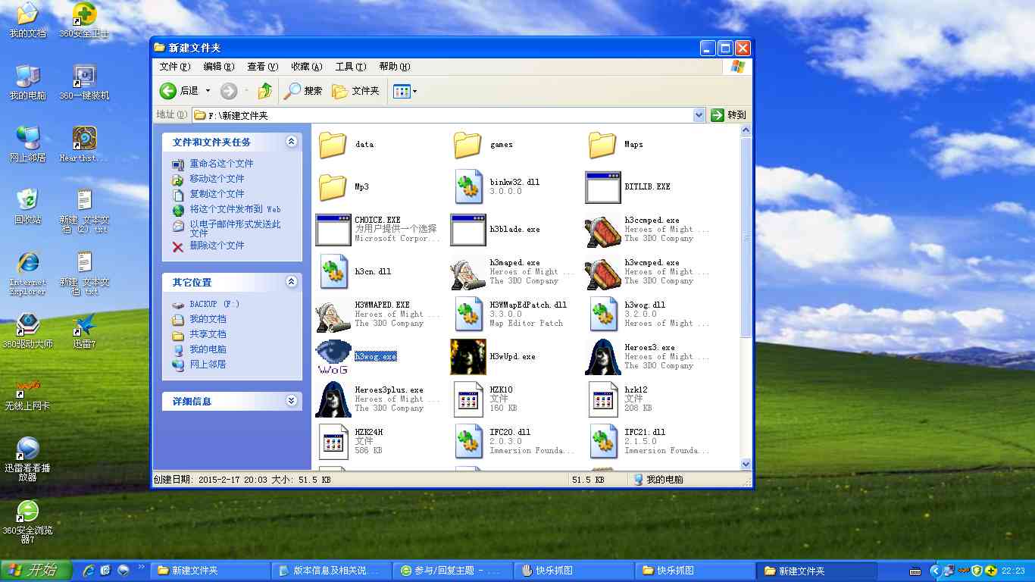Image resolution: width=1035 pixels, height=582 pixels.
Task: Collapse the 其它位置 panel
Action: (x=292, y=282)
